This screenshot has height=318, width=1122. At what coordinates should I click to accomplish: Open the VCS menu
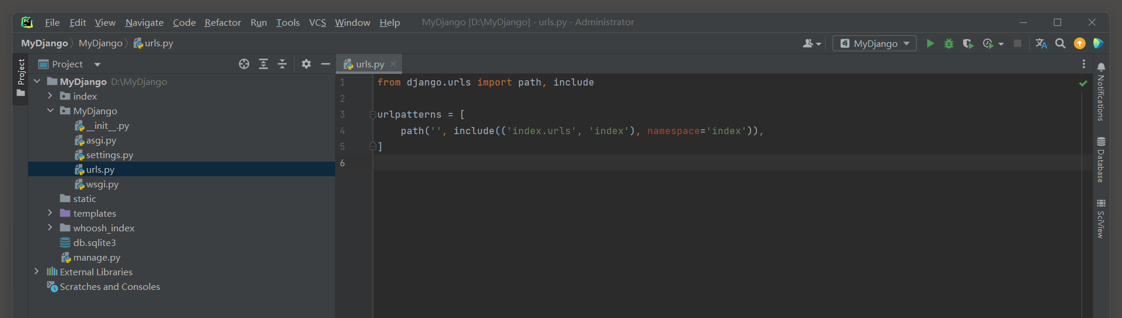(x=317, y=22)
